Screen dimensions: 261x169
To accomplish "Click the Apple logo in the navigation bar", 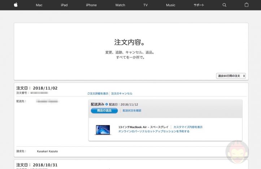I will 16,5.
